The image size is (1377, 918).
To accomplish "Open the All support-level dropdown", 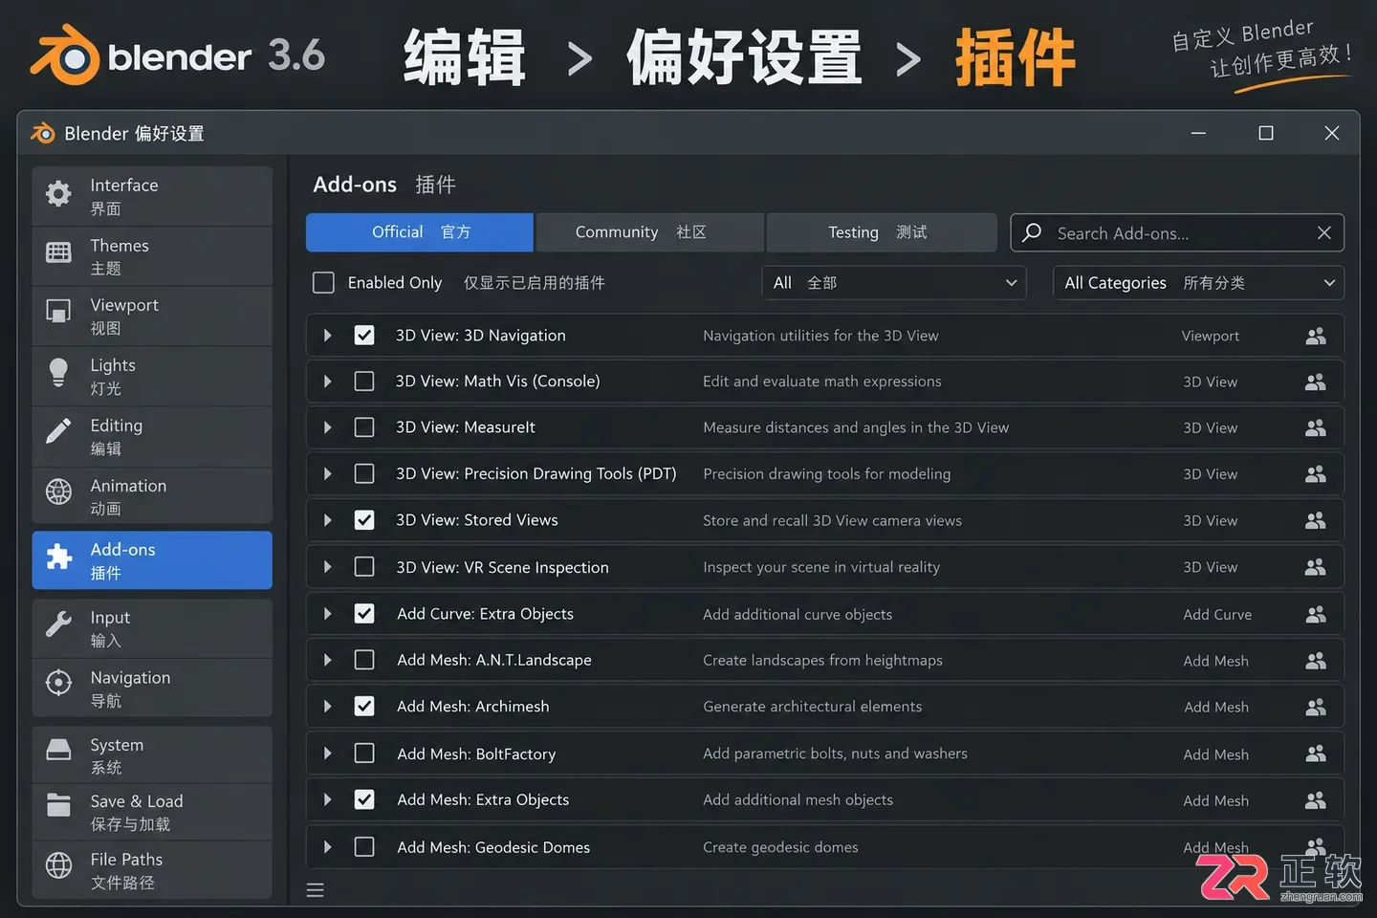I will pos(894,283).
